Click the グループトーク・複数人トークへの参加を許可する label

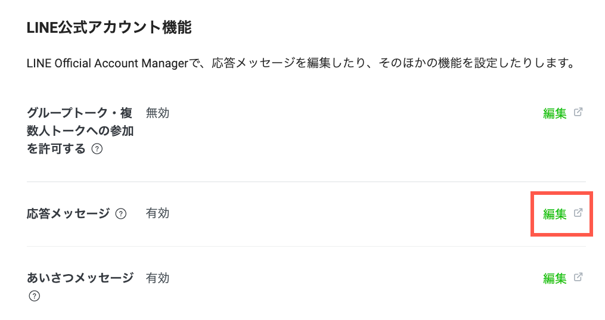79,131
